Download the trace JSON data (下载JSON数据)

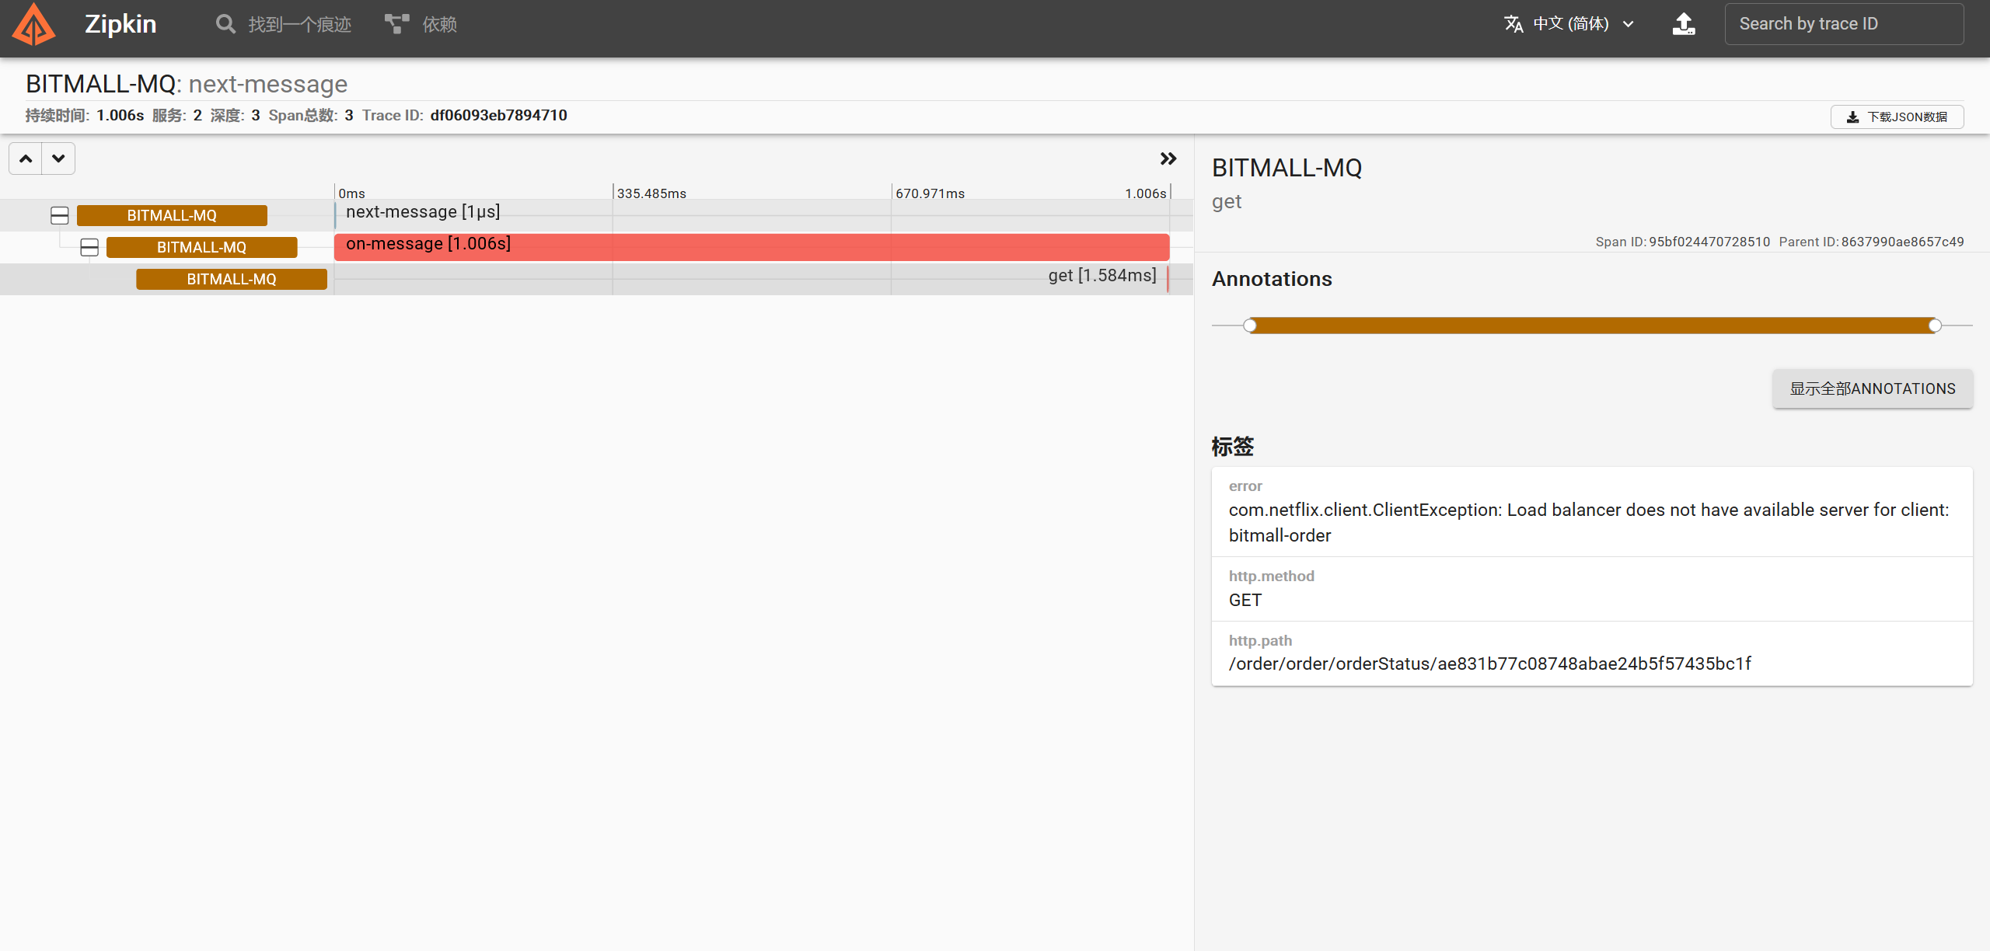coord(1897,117)
